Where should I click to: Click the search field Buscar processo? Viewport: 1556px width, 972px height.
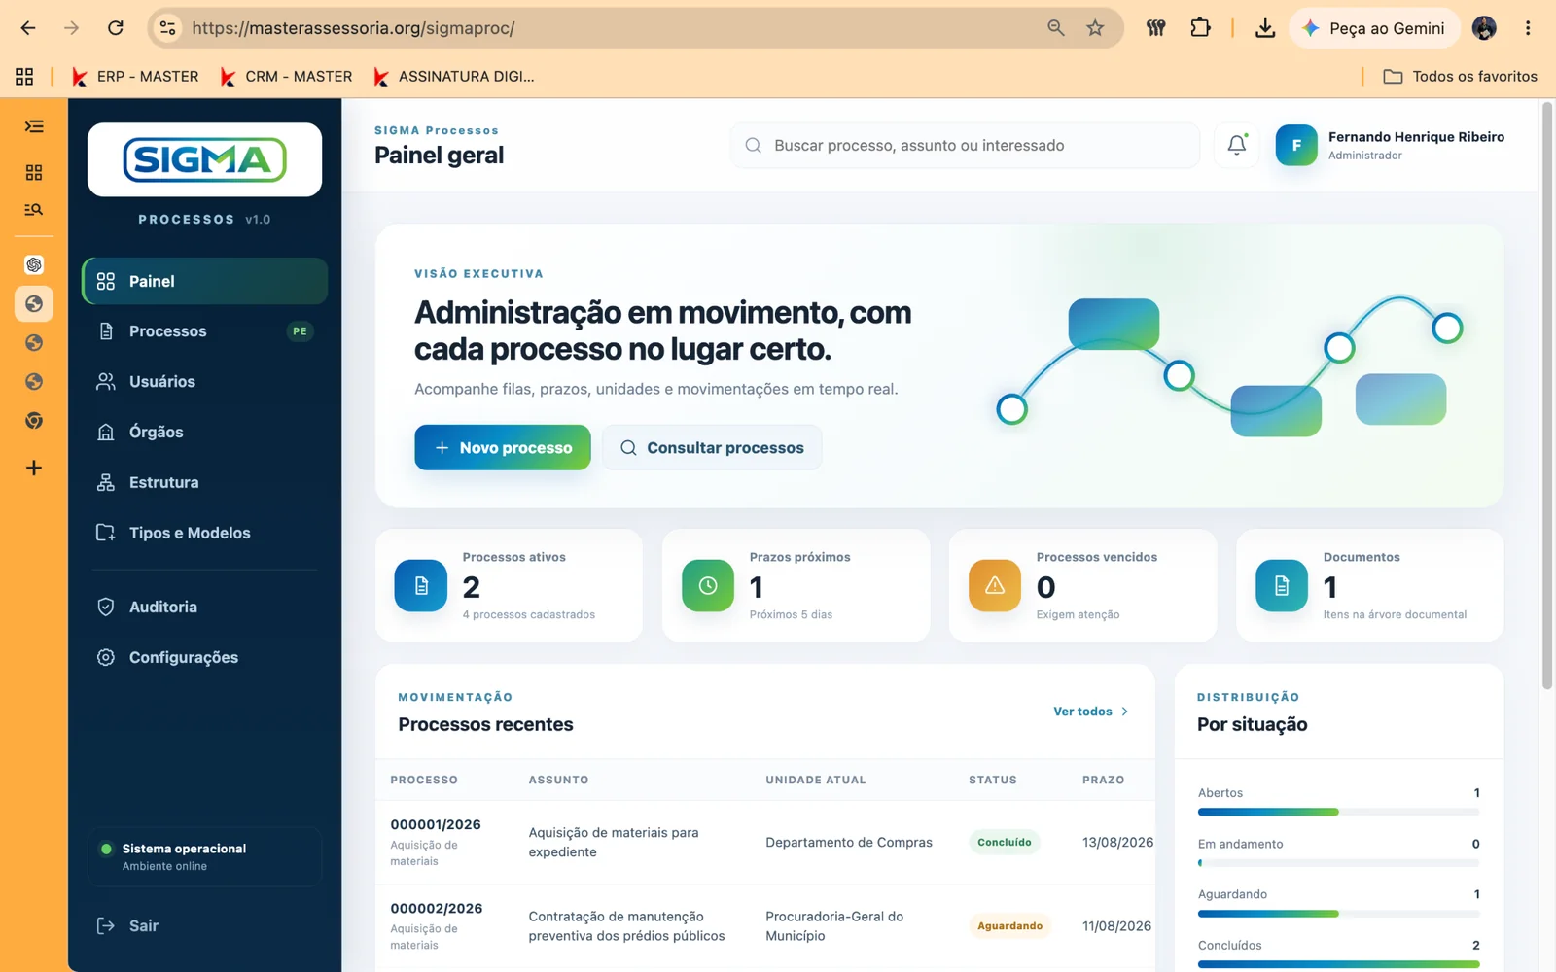point(965,145)
